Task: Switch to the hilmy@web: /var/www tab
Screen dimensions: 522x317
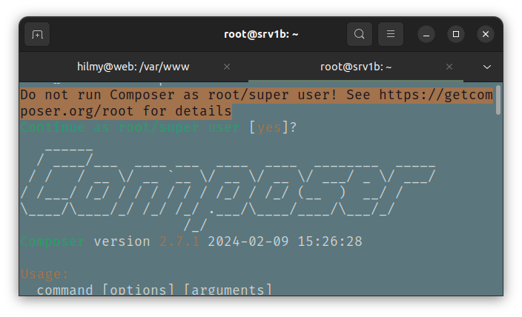Action: point(133,67)
